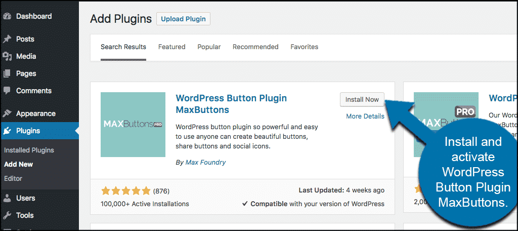Click the MaxButtons PRO plugin thumbnail
The width and height of the screenshot is (518, 231).
click(133, 125)
